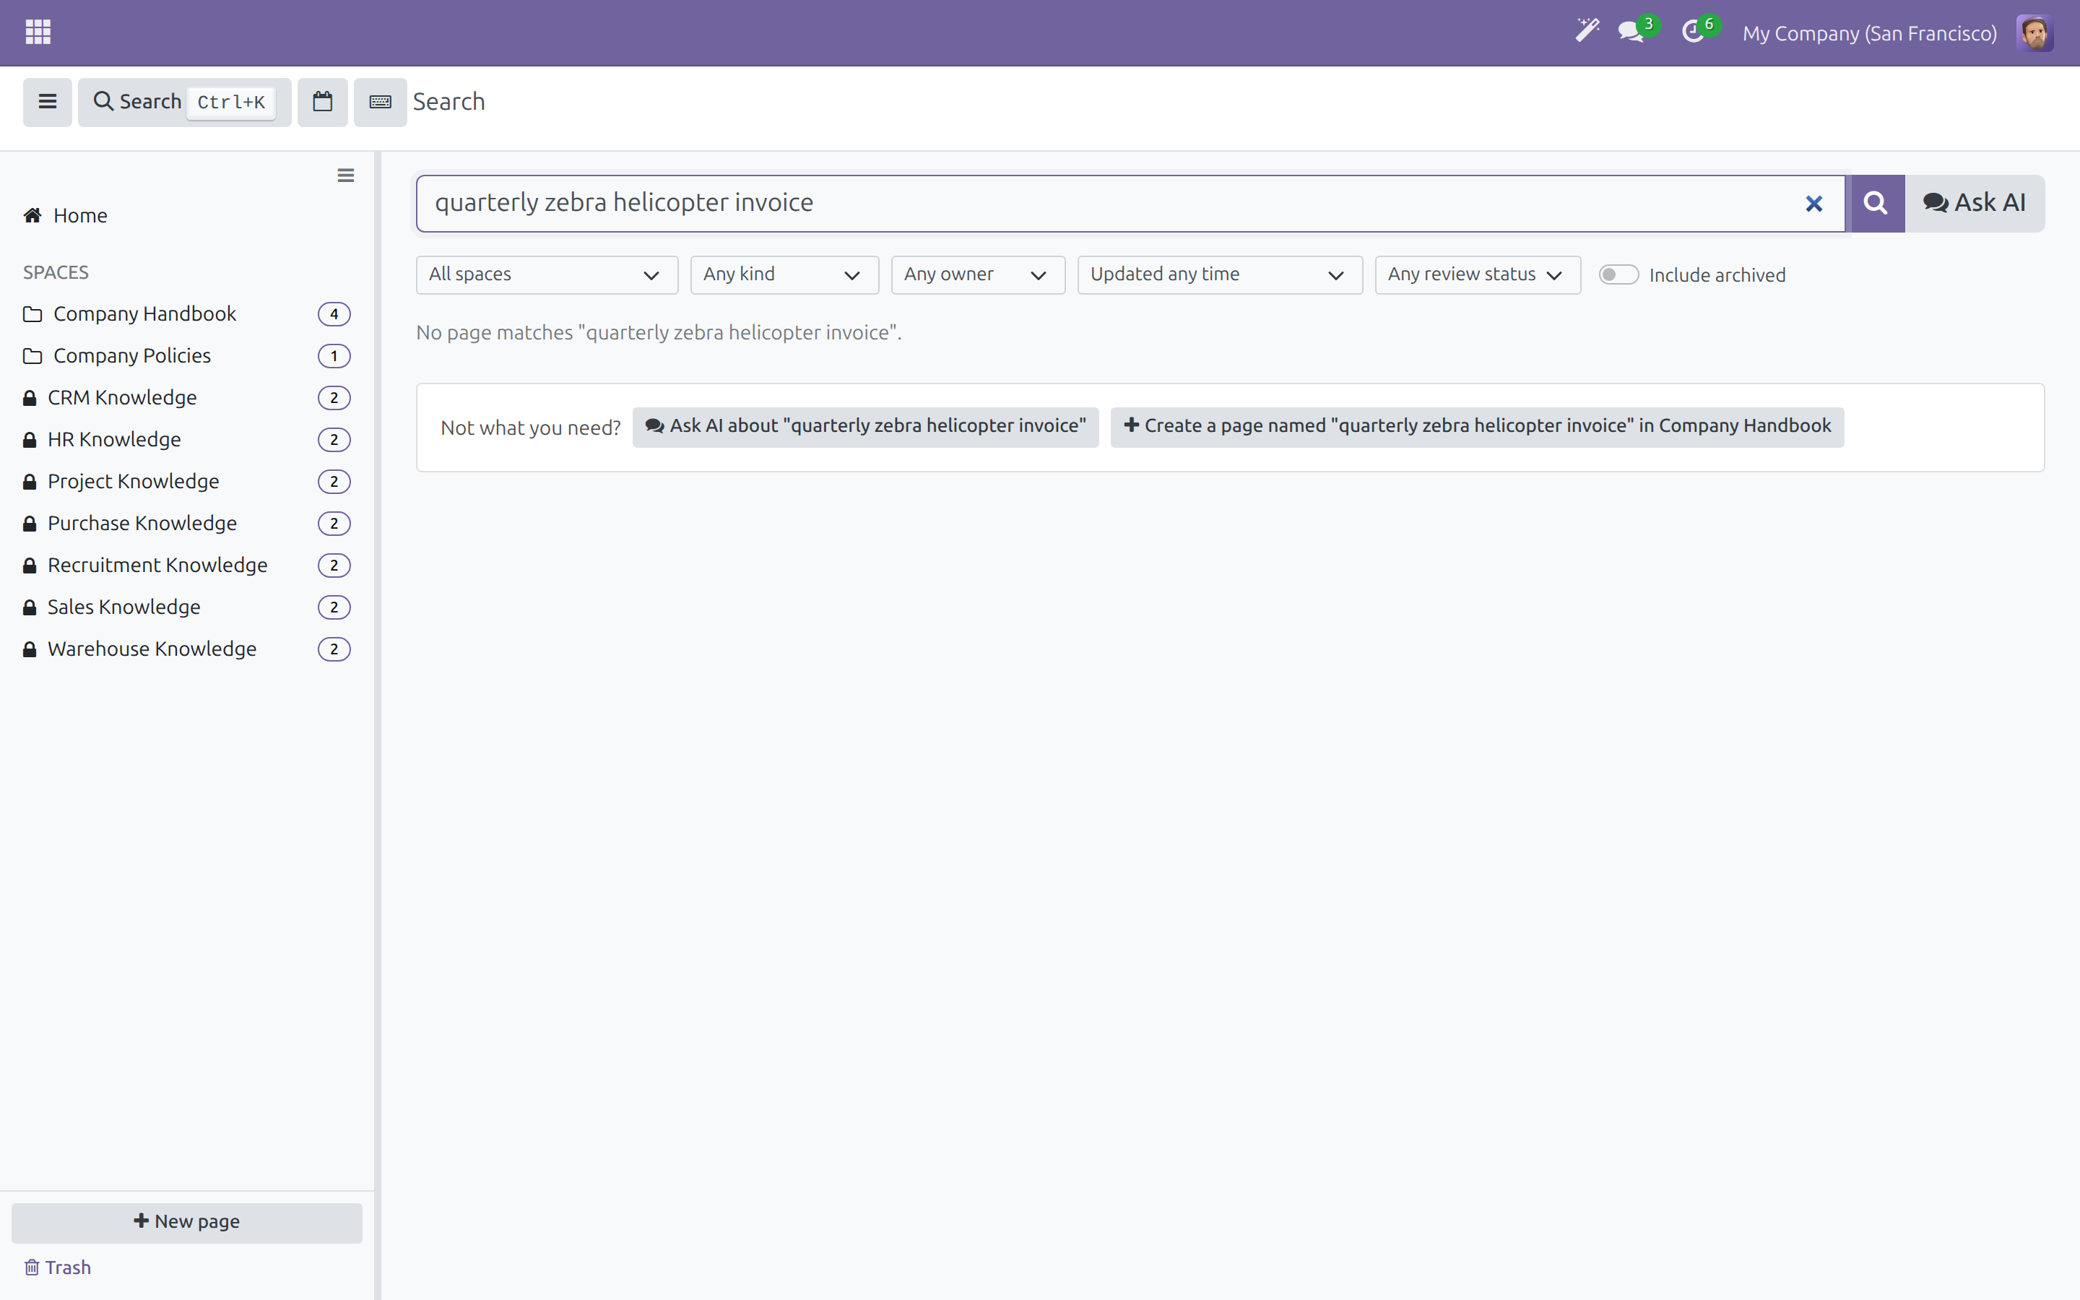Open the Project Knowledge space

[186, 482]
